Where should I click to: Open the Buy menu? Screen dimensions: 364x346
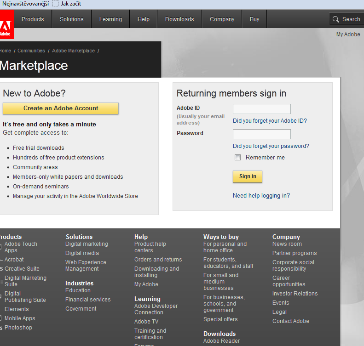[254, 19]
